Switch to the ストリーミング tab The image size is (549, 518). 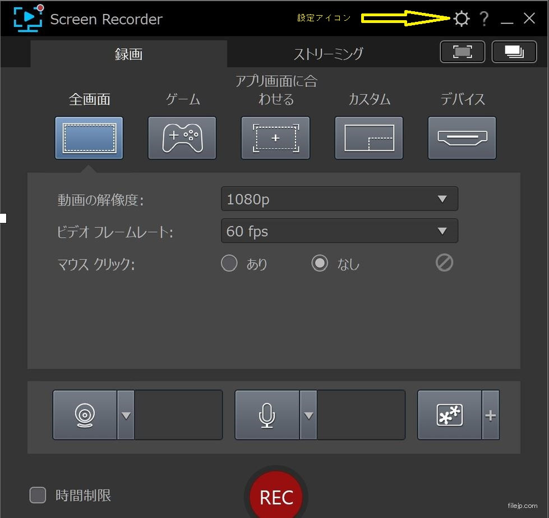(x=328, y=54)
